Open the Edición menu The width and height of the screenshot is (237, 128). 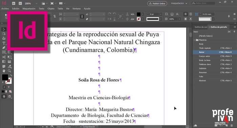[16, 8]
